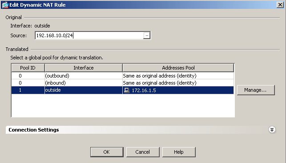Confirm with the OK button
Screen dimensions: 286x163
[107, 152]
